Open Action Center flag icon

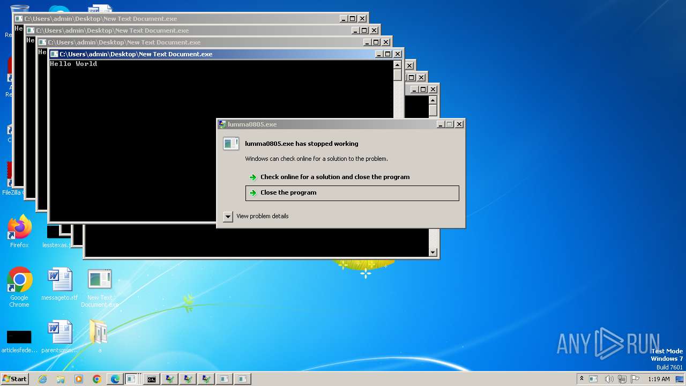(x=636, y=379)
